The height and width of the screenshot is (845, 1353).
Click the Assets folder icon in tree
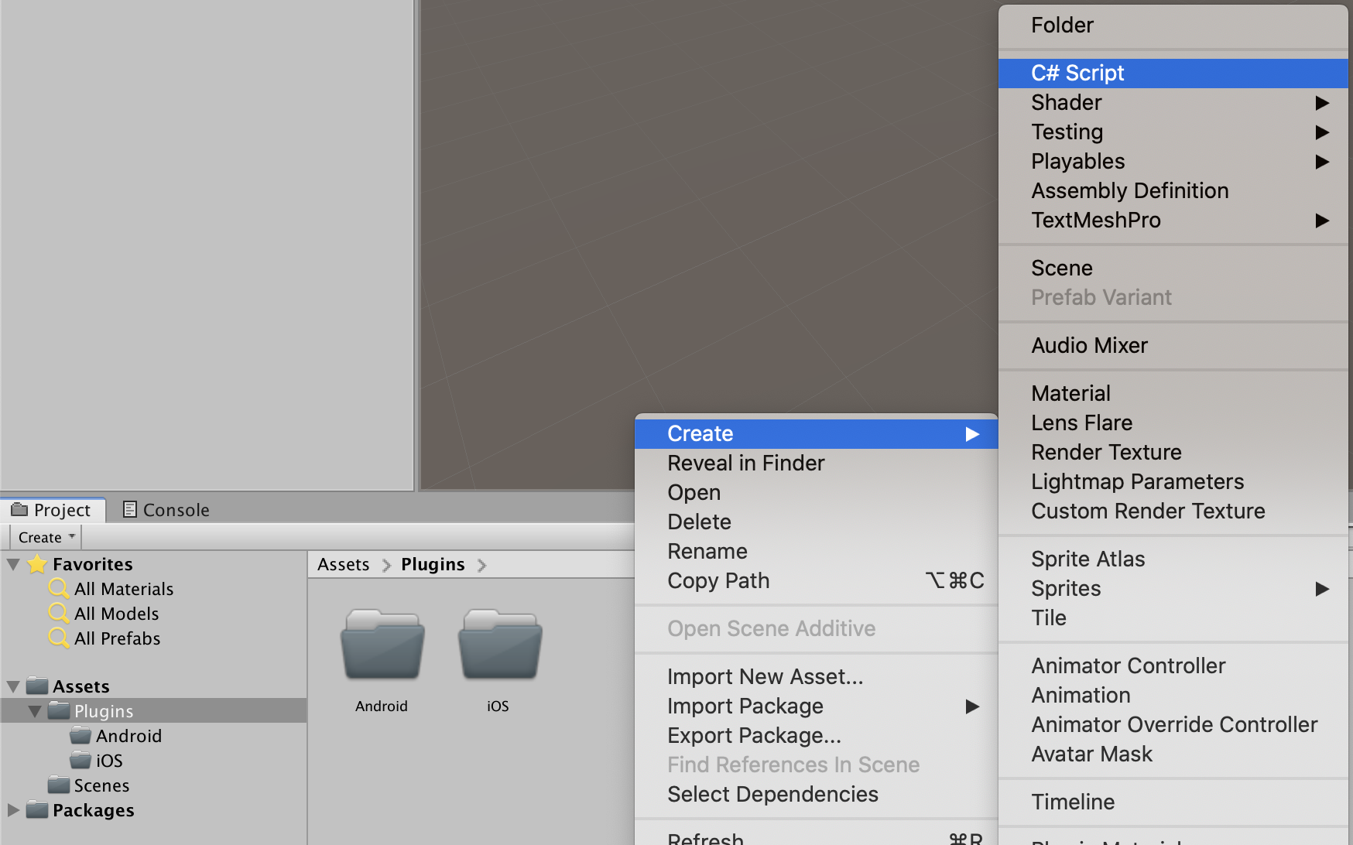pyautogui.click(x=37, y=686)
